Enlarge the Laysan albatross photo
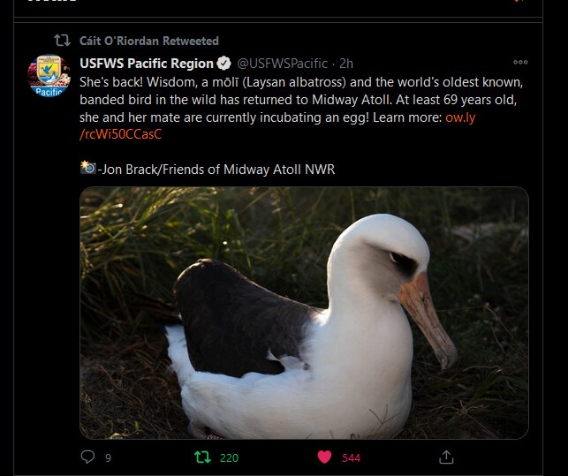Screen dimensions: 568x476 click(304, 313)
